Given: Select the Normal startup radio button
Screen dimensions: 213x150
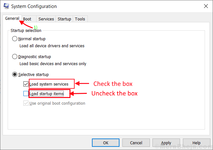Looking at the screenshot, I should [x=15, y=39].
